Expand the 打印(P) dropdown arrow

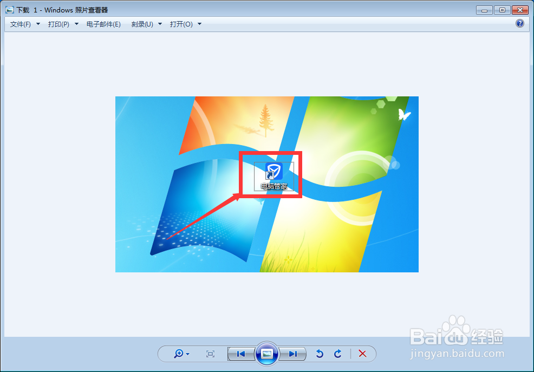(x=76, y=24)
